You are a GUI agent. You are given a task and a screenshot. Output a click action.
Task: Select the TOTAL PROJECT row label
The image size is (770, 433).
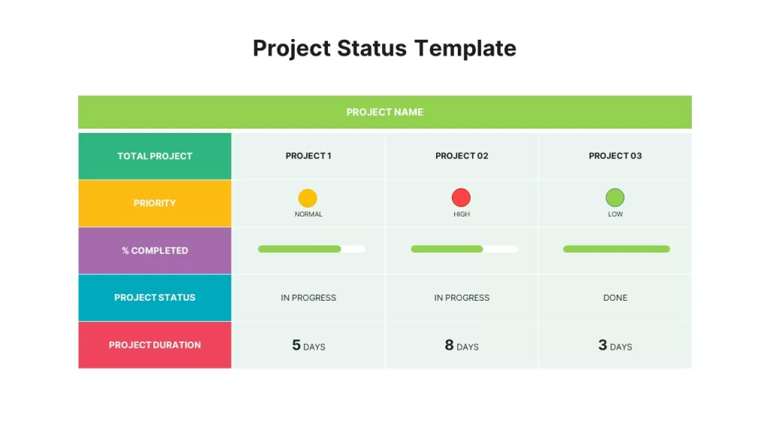155,156
